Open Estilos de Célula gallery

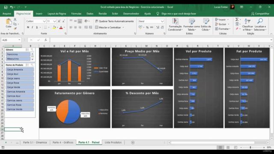pos(206,25)
